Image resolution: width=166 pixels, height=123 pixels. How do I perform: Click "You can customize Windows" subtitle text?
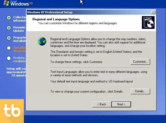point(78,23)
